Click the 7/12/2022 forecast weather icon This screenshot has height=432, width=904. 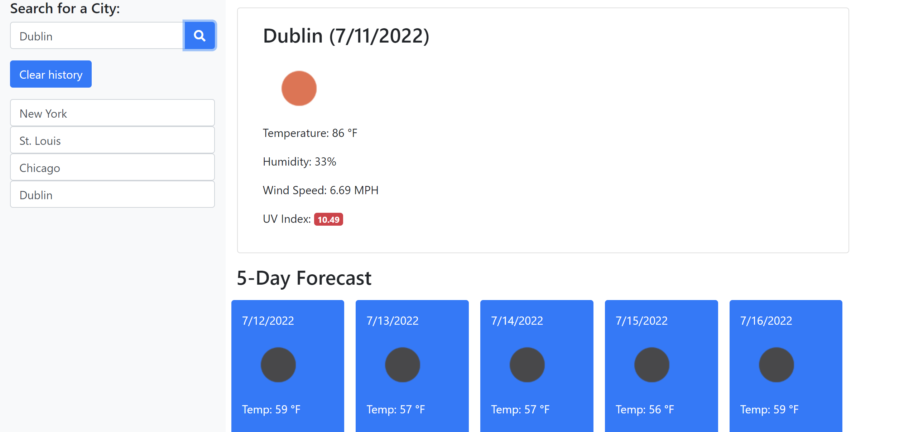[278, 365]
